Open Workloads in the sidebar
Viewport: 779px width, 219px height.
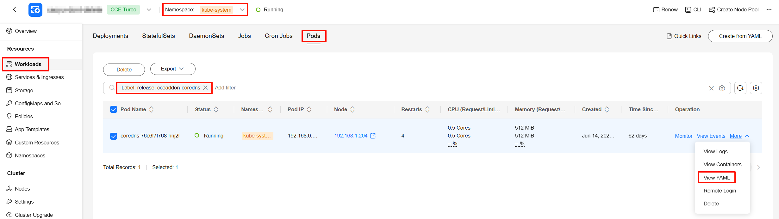click(x=28, y=64)
